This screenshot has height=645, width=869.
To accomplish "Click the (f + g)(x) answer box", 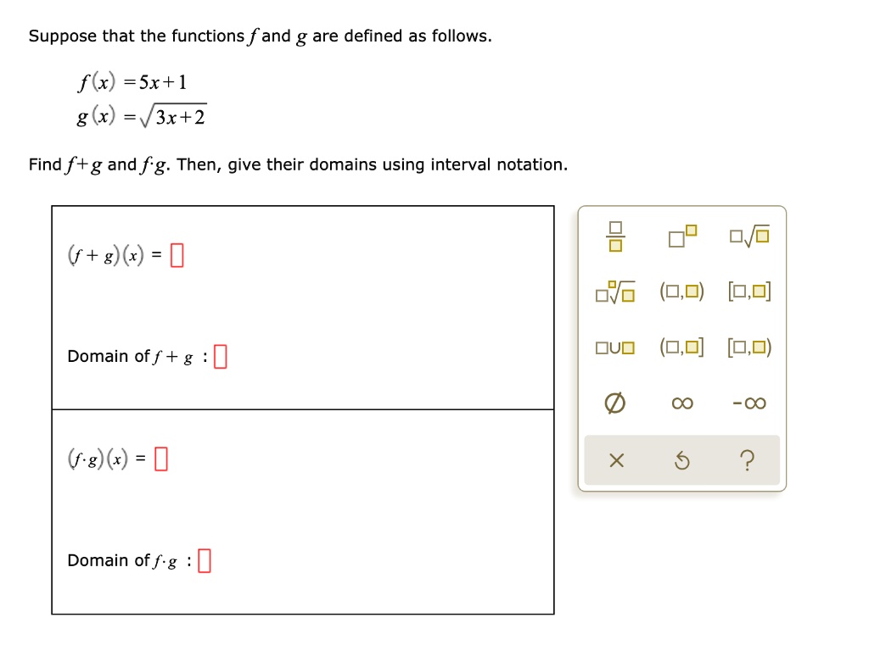I will 177,254.
